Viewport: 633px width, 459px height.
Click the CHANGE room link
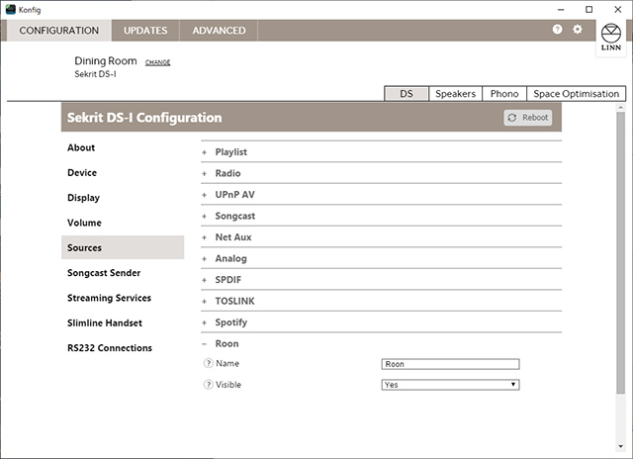(157, 62)
